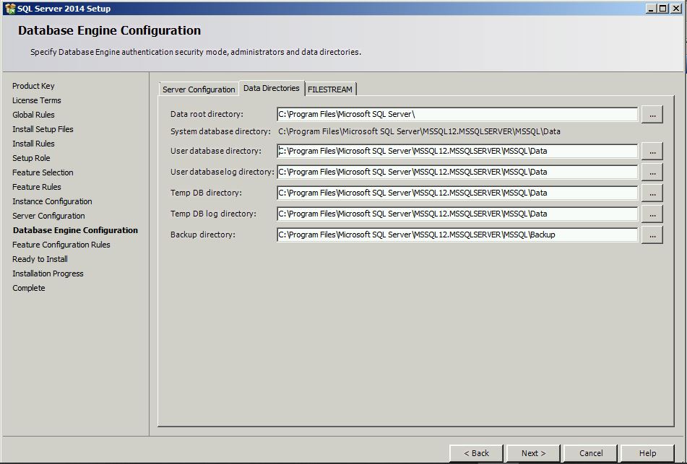The image size is (687, 464).
Task: Browse for the Temp DB directory
Action: point(652,193)
